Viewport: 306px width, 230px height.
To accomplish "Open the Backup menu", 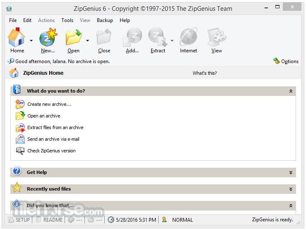I will coord(105,20).
